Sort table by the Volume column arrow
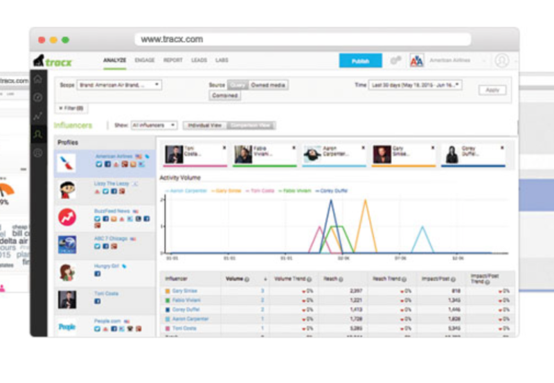 [265, 280]
